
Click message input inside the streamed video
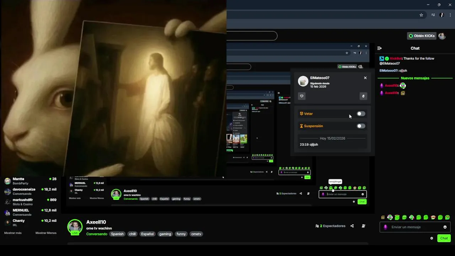(343, 194)
